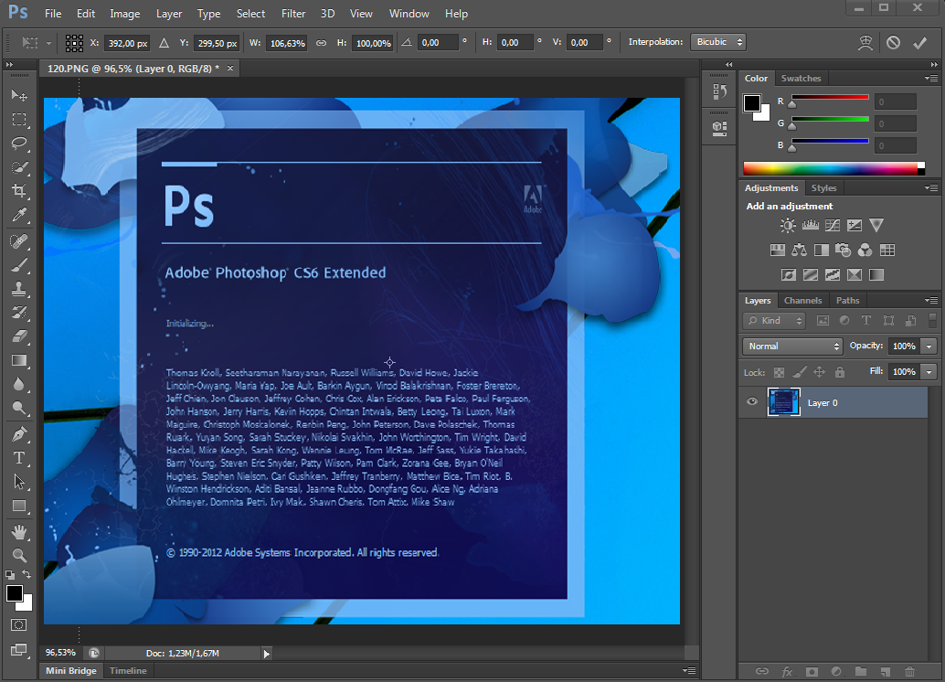Expand the status bar info arrow
945x682 pixels.
266,653
